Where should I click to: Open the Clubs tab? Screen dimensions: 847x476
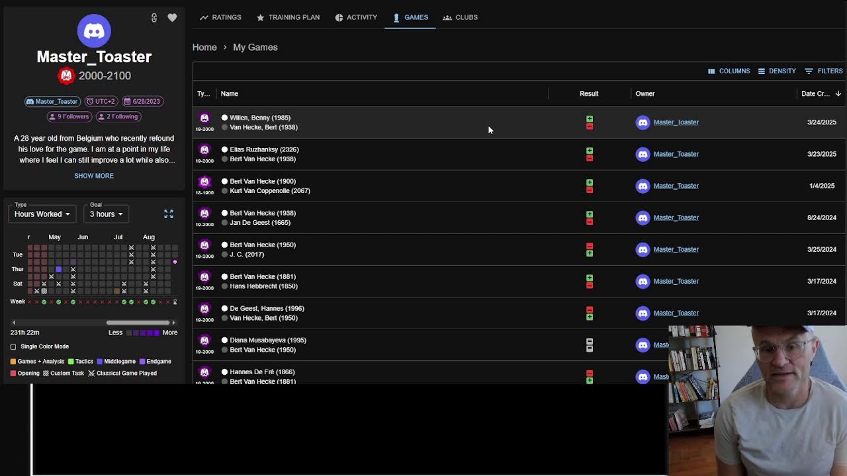pos(460,17)
